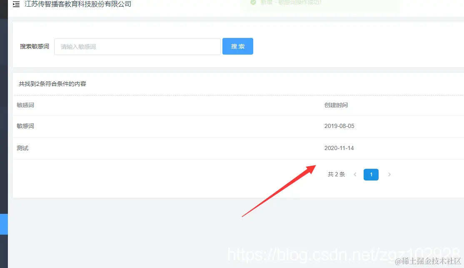Click the 江苏传智播客教育科技股份有限公司 header title
This screenshot has width=464, height=268.
78,4
